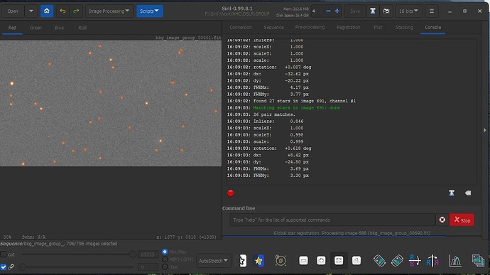
Task: Switch to the Sequence tab
Action: coord(273,28)
